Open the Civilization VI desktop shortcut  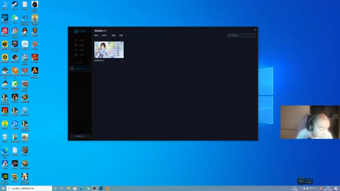(x=25, y=20)
